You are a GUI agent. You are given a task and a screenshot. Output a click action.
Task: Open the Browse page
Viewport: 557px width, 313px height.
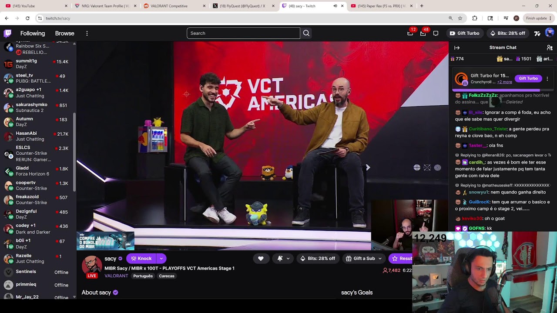[65, 33]
